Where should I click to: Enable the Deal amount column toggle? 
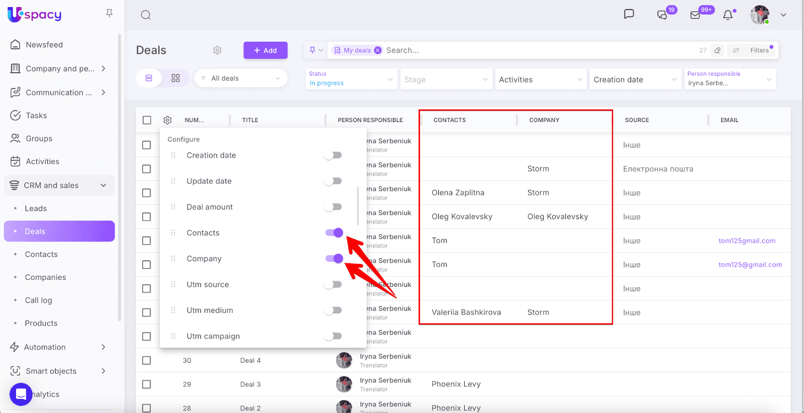[333, 207]
